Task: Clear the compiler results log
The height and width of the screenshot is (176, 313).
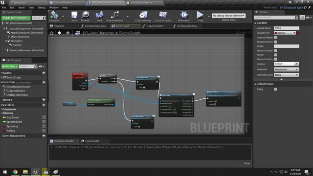Action: [x=246, y=163]
